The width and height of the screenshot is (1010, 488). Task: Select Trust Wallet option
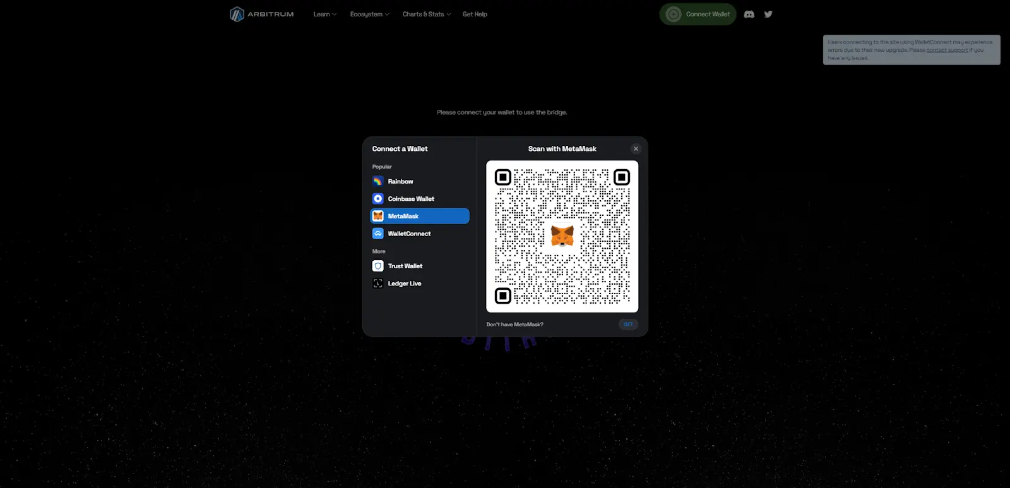pos(420,266)
